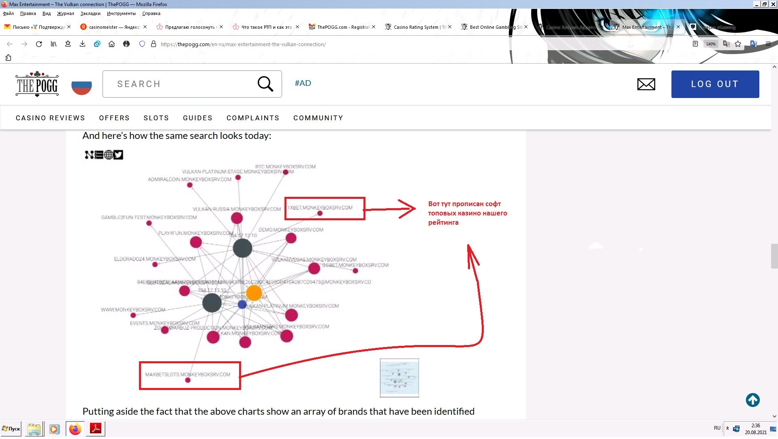Open Журнал menu in menu bar

coord(65,13)
